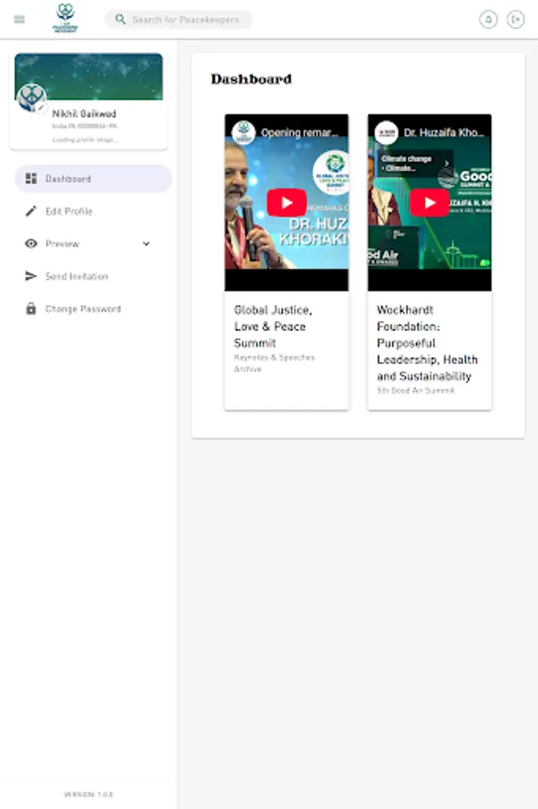Click the Opening remar... video title
This screenshot has height=809, width=538.
coord(299,133)
